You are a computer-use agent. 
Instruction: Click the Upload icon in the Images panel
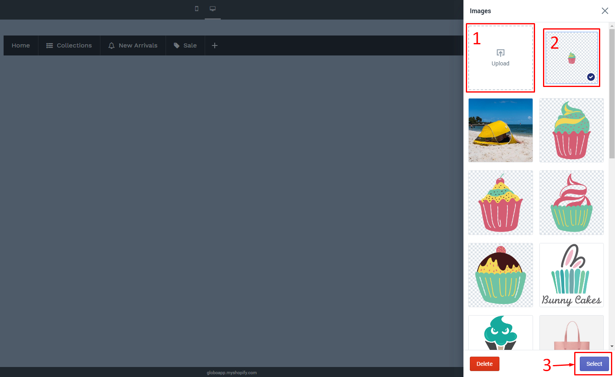[500, 52]
